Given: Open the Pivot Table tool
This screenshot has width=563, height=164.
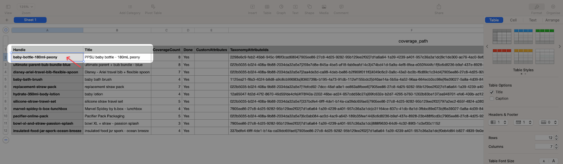Looking at the screenshot, I should pos(153,7).
